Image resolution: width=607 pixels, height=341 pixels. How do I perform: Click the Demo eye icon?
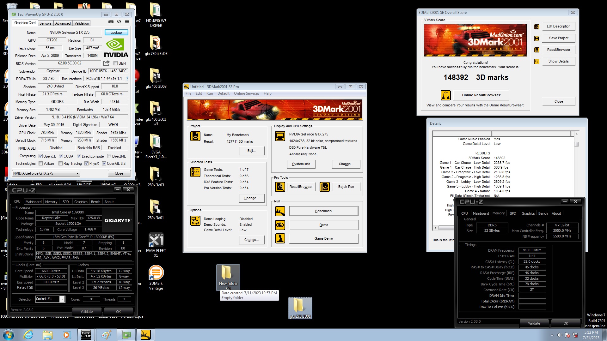click(x=280, y=225)
